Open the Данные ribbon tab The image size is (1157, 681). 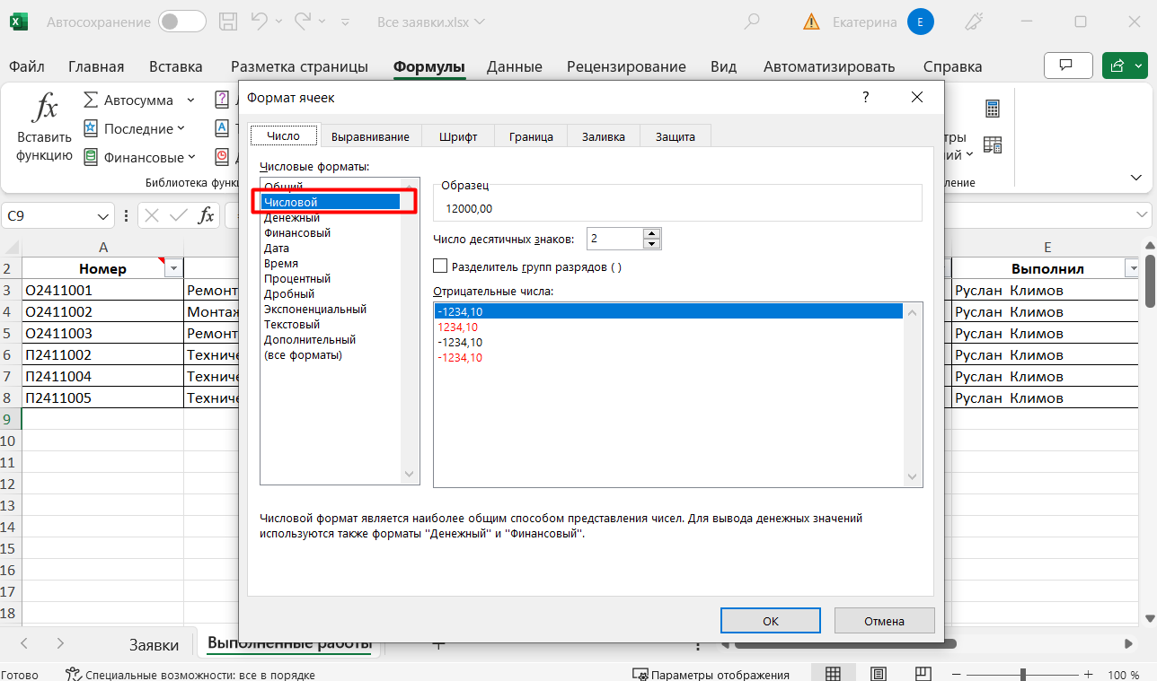(x=514, y=66)
